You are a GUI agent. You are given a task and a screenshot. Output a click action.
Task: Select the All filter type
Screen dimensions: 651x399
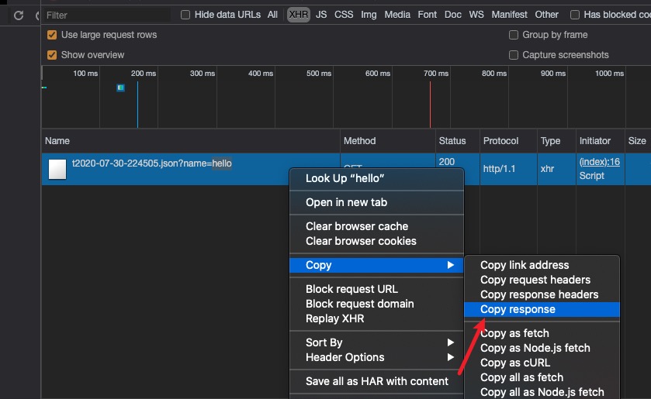272,15
